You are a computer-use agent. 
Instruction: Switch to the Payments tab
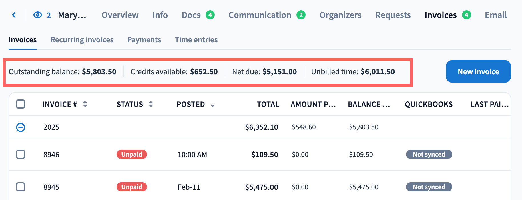coord(144,40)
